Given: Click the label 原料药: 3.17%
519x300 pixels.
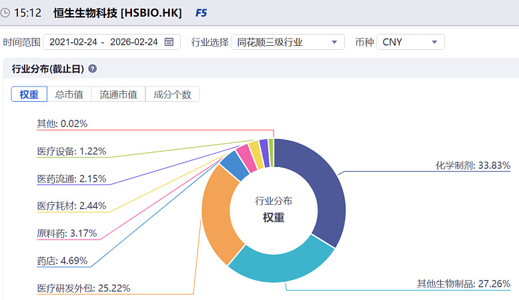Looking at the screenshot, I should coord(67,233).
